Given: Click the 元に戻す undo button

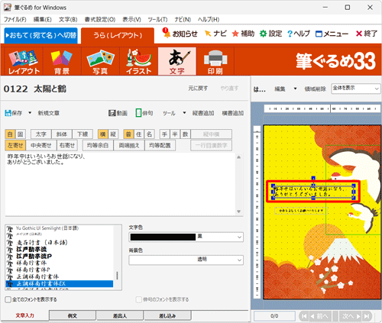Looking at the screenshot, I should 198,89.
